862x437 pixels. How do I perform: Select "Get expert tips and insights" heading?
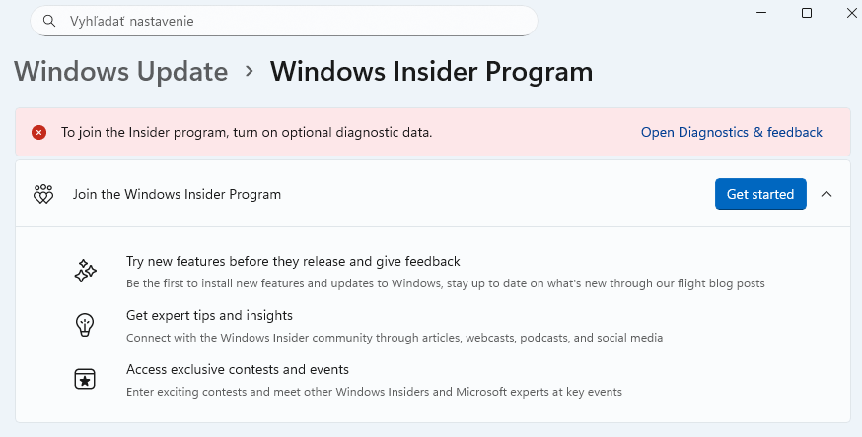click(x=209, y=315)
